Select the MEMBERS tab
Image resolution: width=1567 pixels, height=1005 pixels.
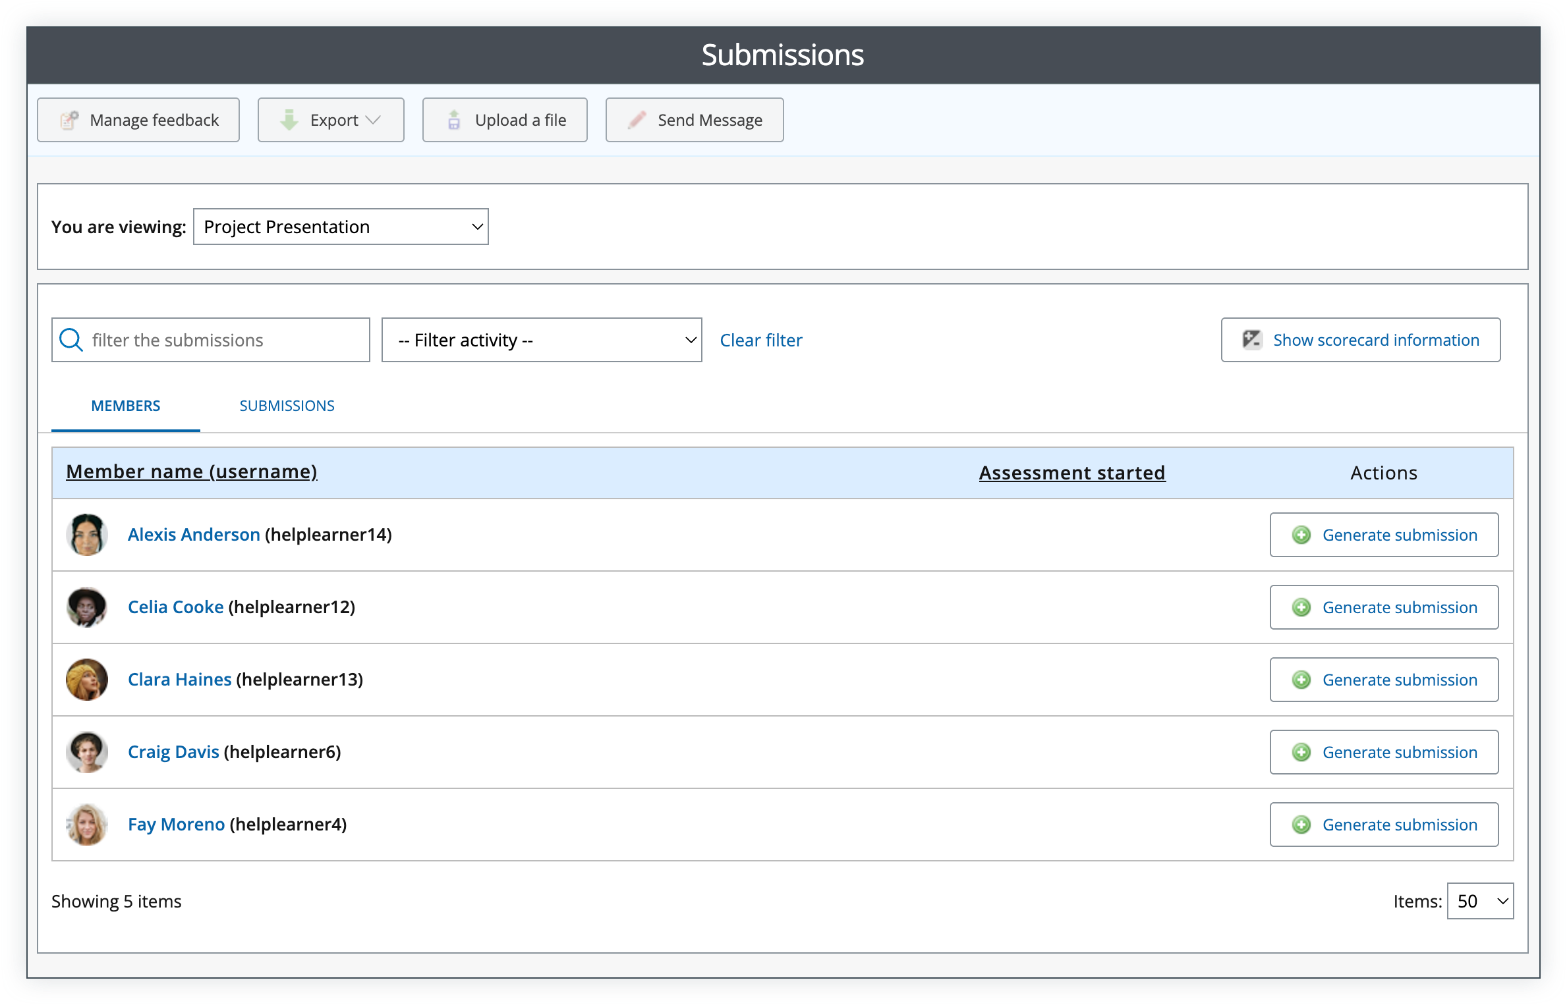125,406
